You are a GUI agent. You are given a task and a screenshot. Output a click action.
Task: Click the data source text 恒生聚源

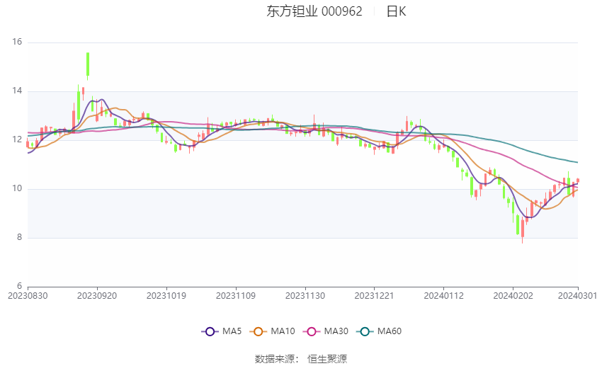coord(327,359)
